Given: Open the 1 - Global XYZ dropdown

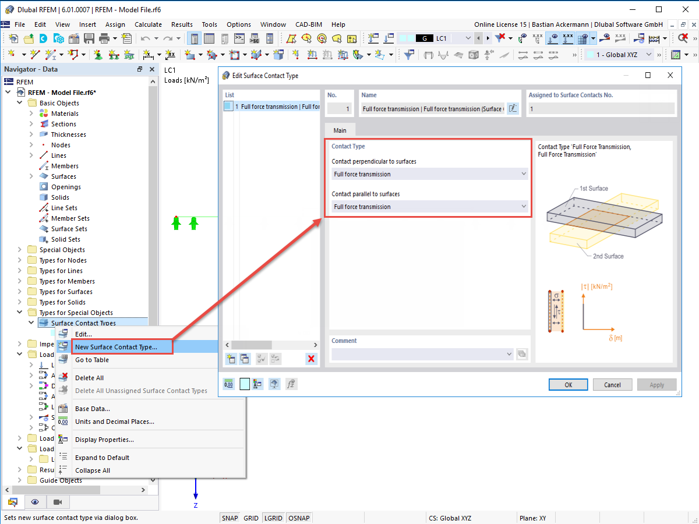Looking at the screenshot, I should click(x=648, y=54).
